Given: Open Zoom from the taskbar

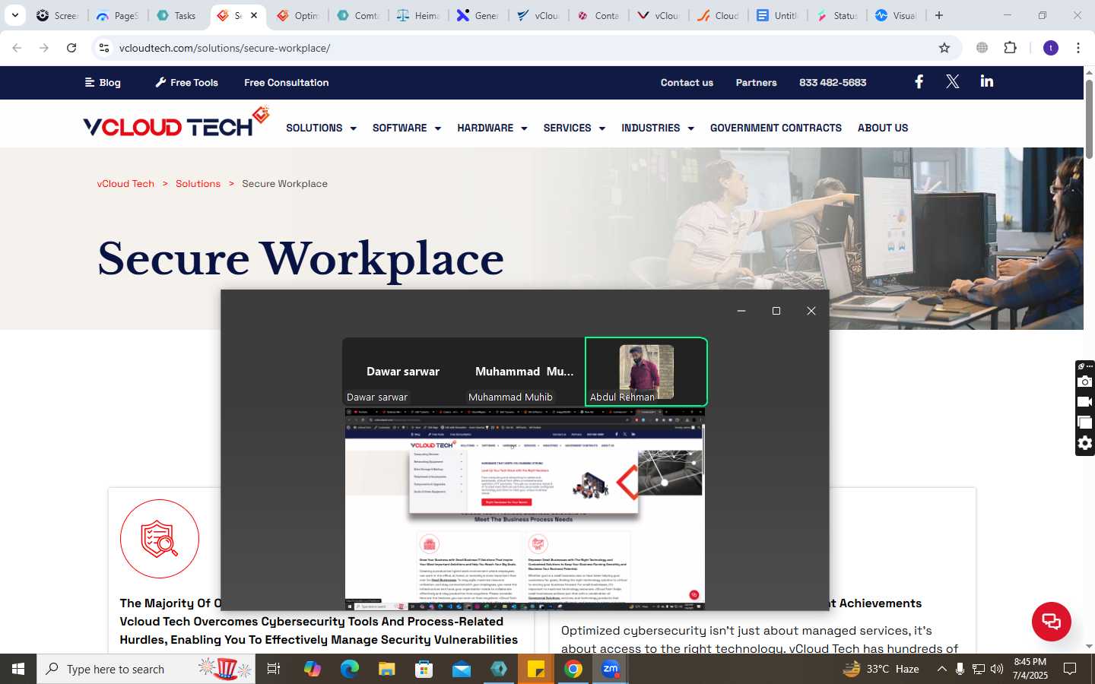Looking at the screenshot, I should point(610,669).
